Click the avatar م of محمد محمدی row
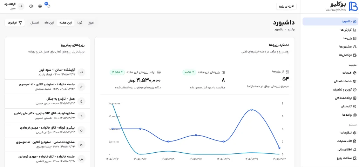Screen dimensions: 359x167 (81, 87)
